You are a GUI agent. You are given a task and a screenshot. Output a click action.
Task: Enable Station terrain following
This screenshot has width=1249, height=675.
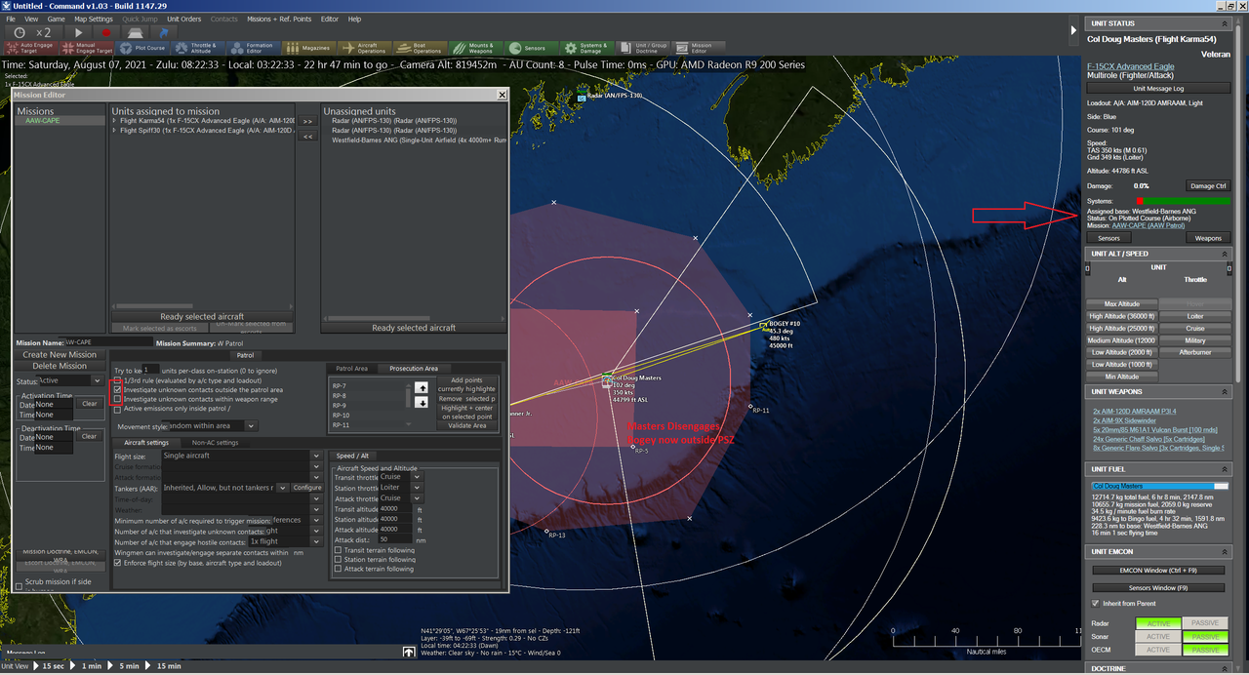point(338,560)
